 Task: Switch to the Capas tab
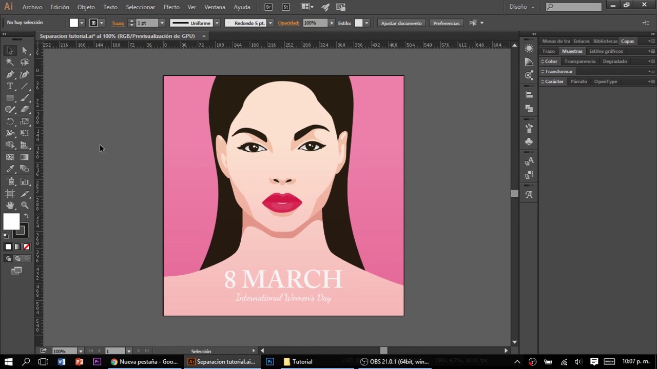pos(627,41)
